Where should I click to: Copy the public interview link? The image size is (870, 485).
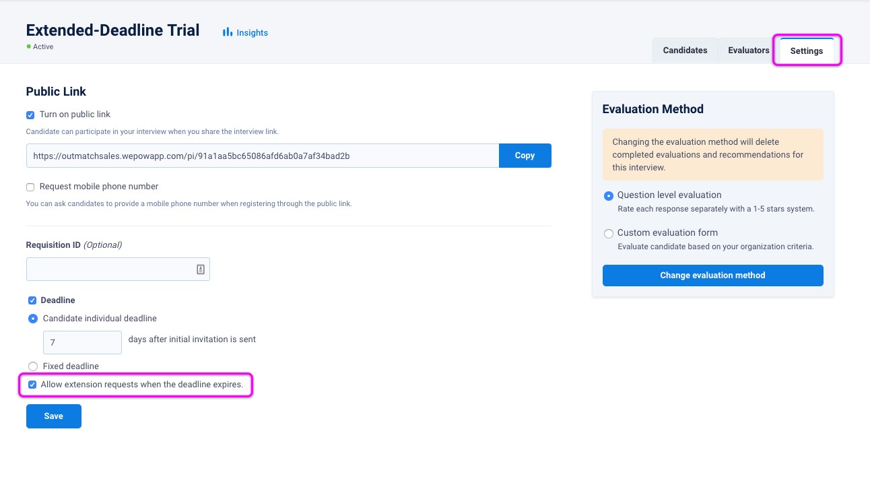[x=525, y=156]
